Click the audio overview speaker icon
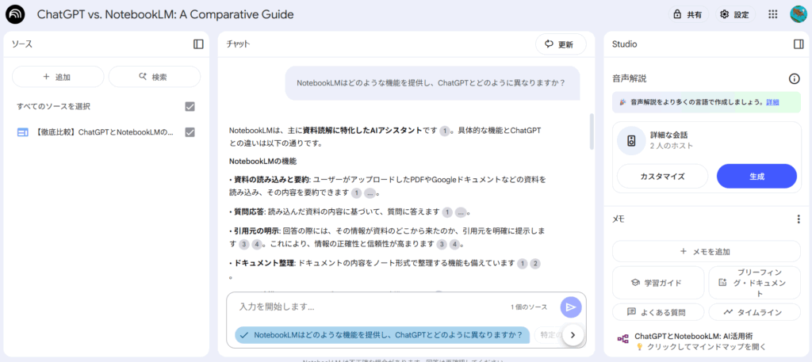The height and width of the screenshot is (362, 812). click(631, 141)
